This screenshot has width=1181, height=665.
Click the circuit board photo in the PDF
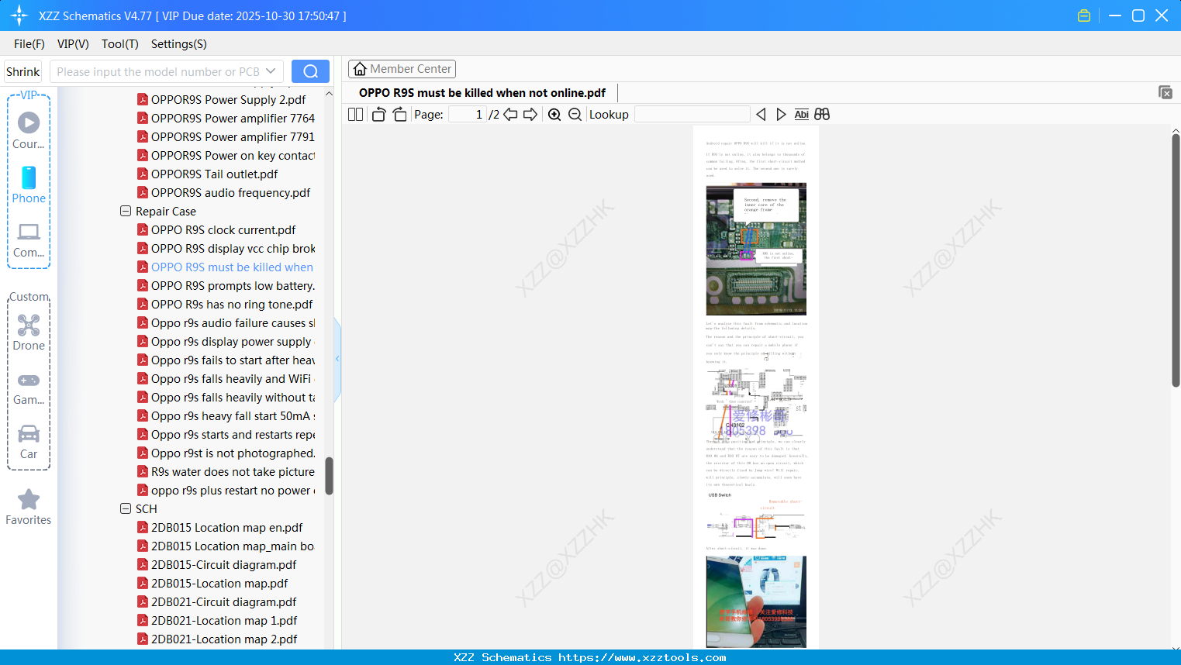coord(756,249)
